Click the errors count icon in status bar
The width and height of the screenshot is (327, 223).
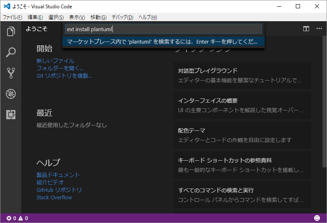[x=9, y=218]
